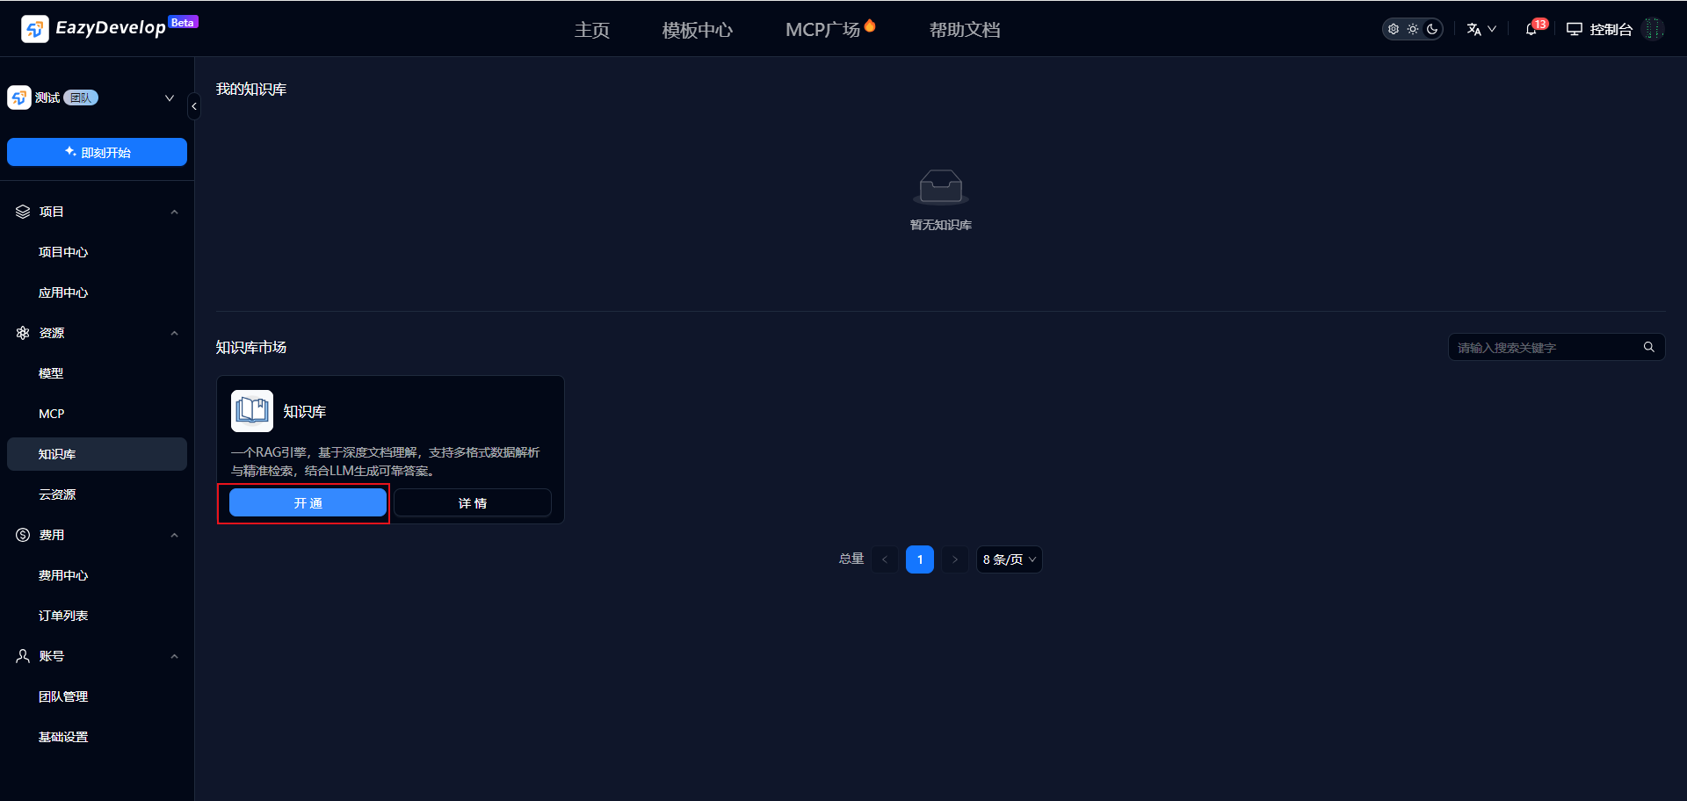Open the 控制台 console monitor icon

click(x=1574, y=29)
